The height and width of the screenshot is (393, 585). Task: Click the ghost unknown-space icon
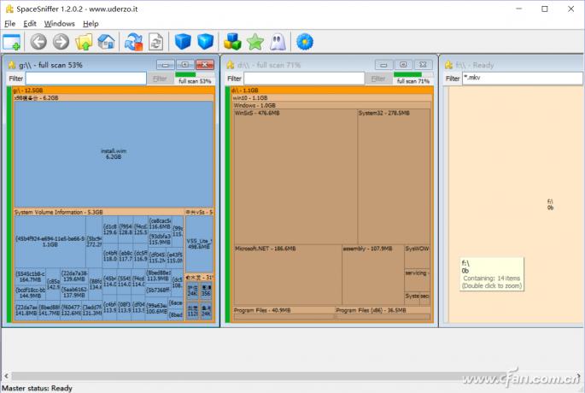pyautogui.click(x=278, y=42)
